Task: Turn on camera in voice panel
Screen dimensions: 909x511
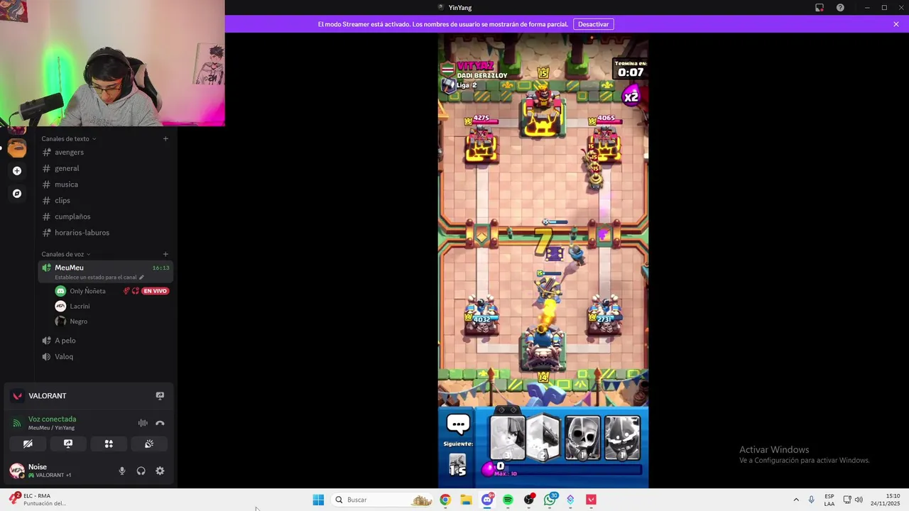Action: click(28, 444)
